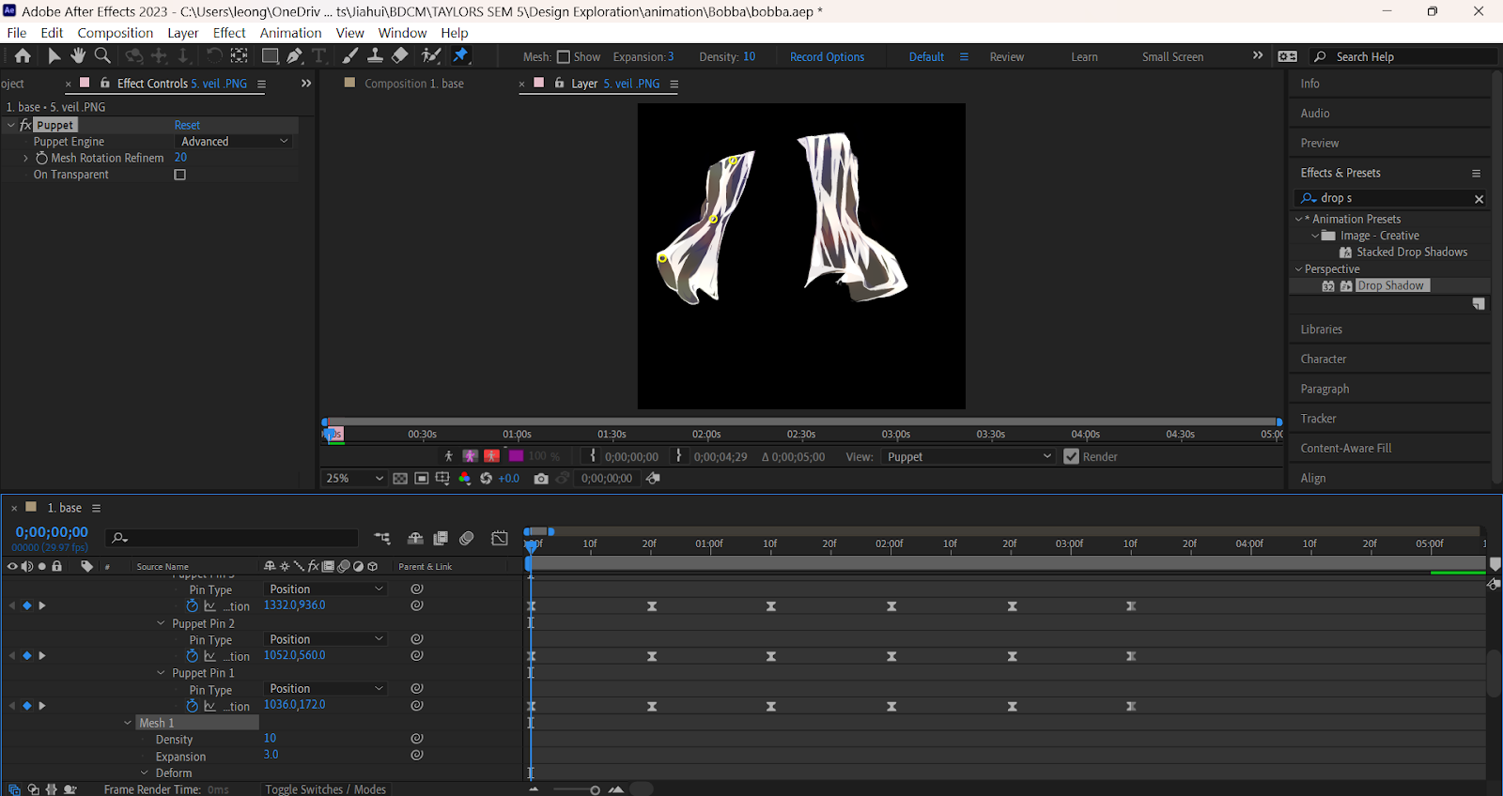Open the composition mini-flowchart icon
The image size is (1503, 796).
coord(382,538)
